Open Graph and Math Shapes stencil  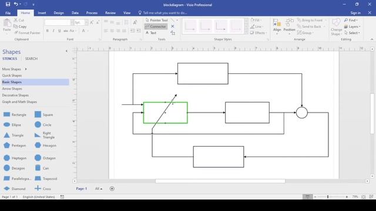coord(19,102)
